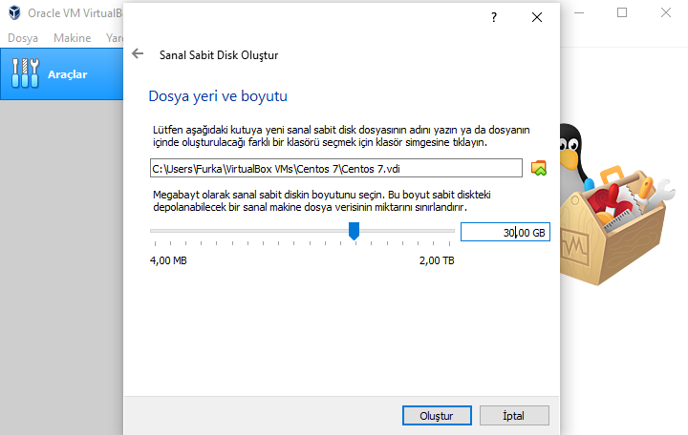Click the disk size slider handle
688x435 pixels.
pyautogui.click(x=355, y=231)
